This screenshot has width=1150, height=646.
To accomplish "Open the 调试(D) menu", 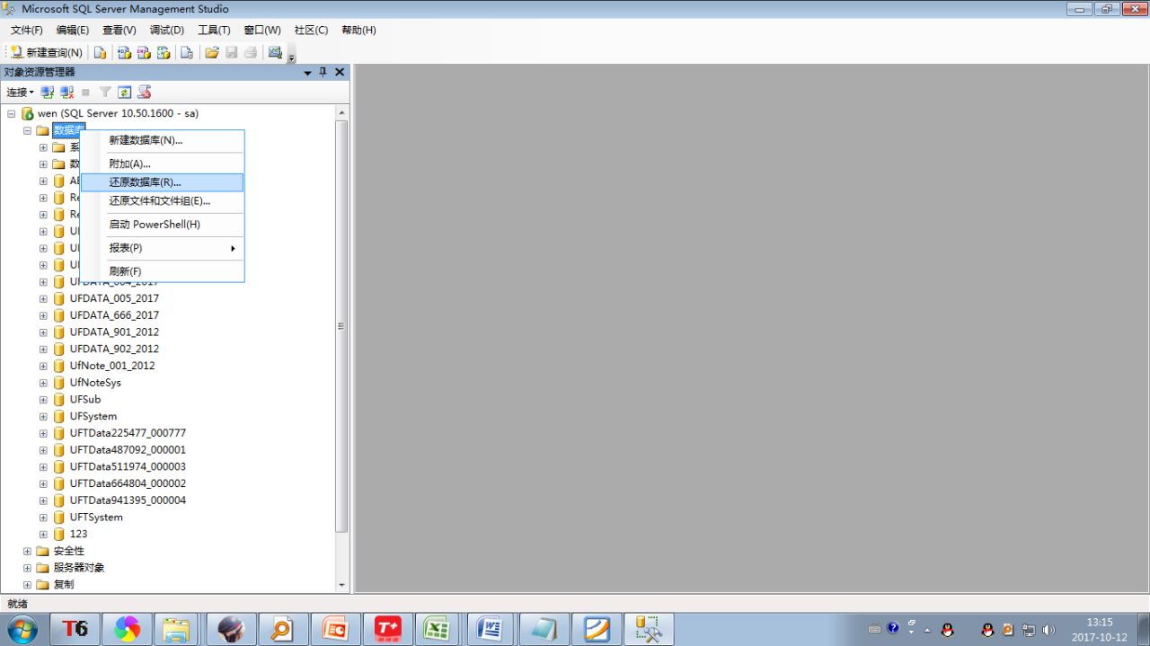I will (x=167, y=30).
